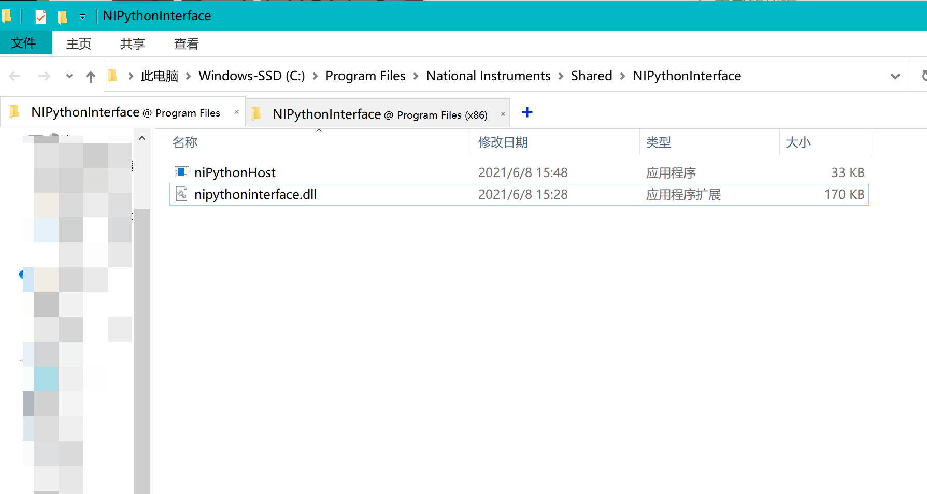Viewport: 927px width, 494px height.
Task: Click the Properties quick access icon
Action: 40,17
